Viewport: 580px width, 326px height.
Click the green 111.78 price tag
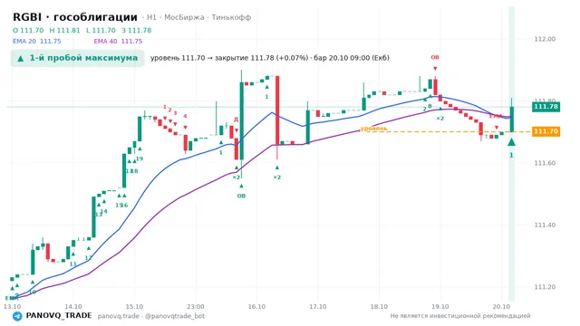tap(546, 107)
